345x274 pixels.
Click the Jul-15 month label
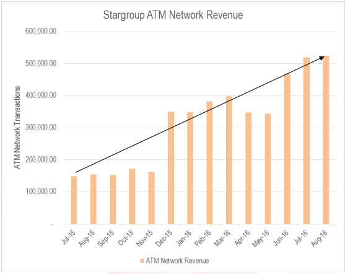(69, 237)
